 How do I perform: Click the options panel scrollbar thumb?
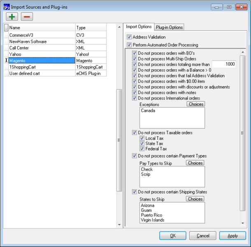tap(242, 133)
